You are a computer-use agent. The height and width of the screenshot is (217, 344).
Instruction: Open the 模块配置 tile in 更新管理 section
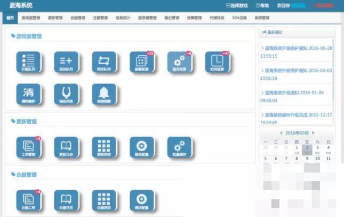pyautogui.click(x=142, y=147)
